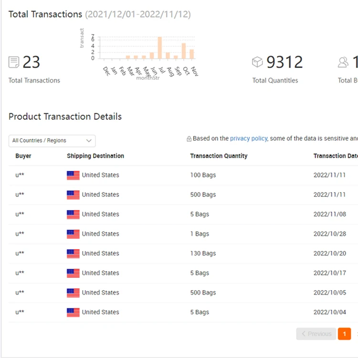358x358 pixels.
Task: Click the Jul bar in transactions chart
Action: coord(160,48)
